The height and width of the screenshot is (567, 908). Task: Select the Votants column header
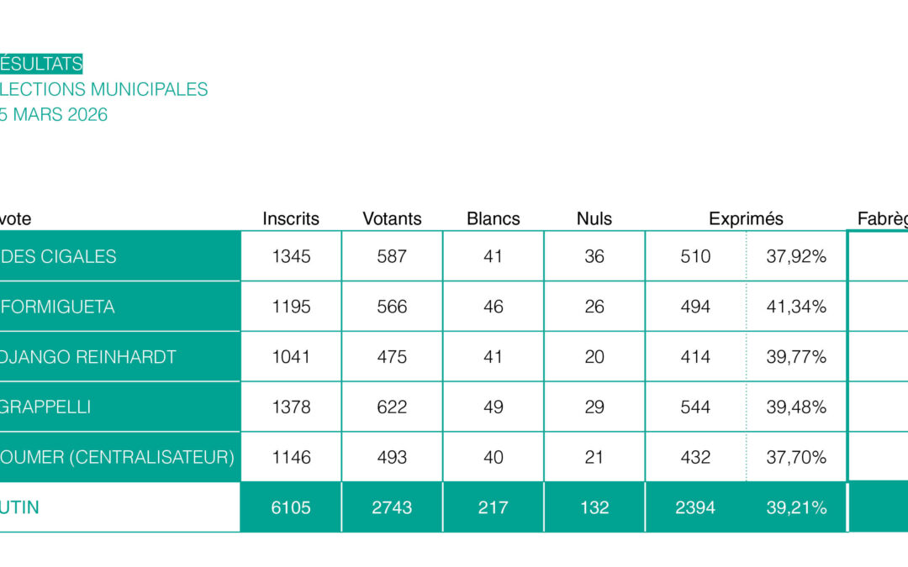pyautogui.click(x=392, y=218)
